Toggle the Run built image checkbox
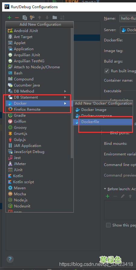 (x=107, y=71)
